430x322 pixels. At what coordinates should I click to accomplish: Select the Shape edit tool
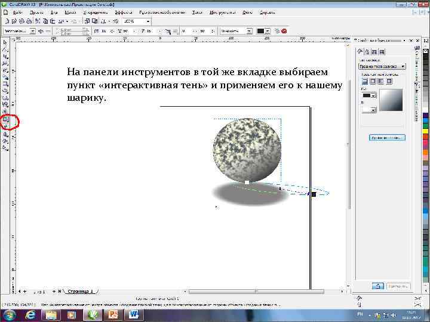click(5, 49)
